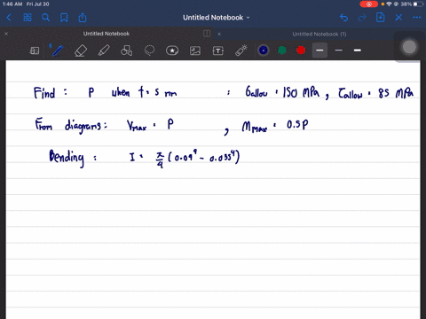Close editing with the X icon

(398, 18)
